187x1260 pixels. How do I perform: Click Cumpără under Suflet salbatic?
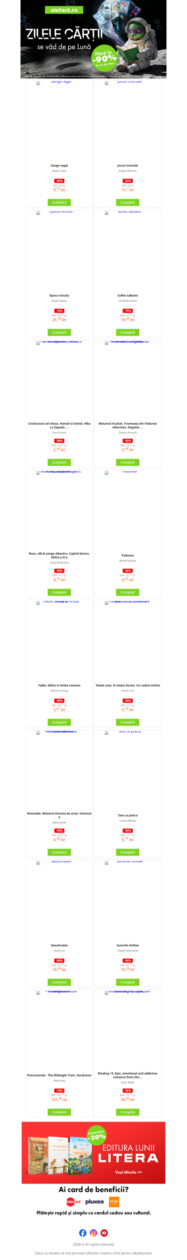point(128,332)
